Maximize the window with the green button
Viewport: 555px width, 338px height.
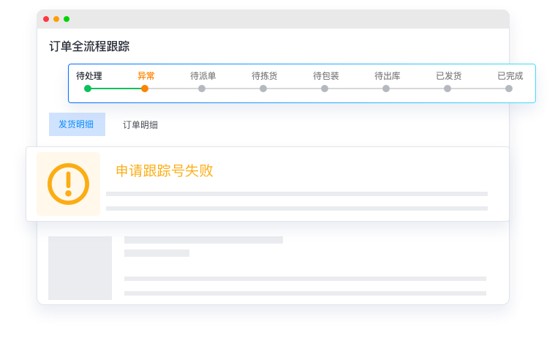tap(67, 19)
